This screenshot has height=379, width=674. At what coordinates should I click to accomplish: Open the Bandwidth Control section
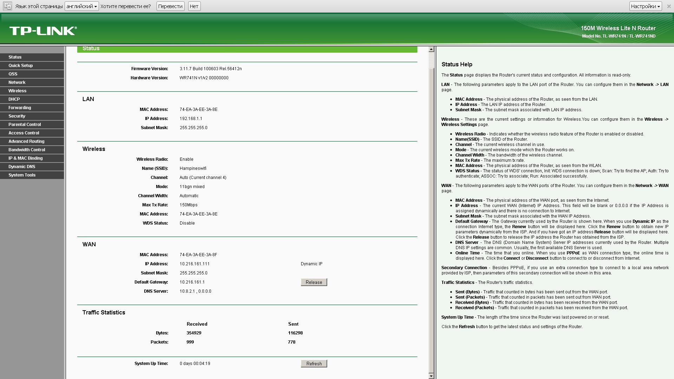coord(27,150)
